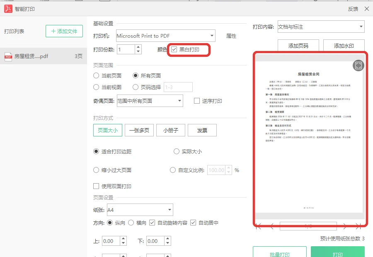
Task: Click the 预计使用纸张总数 3 text
Action: pyautogui.click(x=342, y=238)
